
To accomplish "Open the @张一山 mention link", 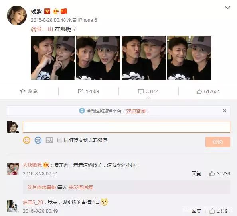I will [x=42, y=29].
